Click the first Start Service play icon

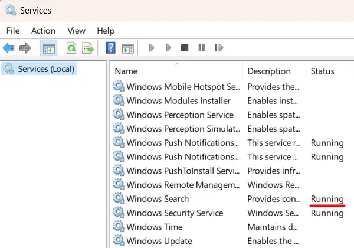pyautogui.click(x=152, y=48)
